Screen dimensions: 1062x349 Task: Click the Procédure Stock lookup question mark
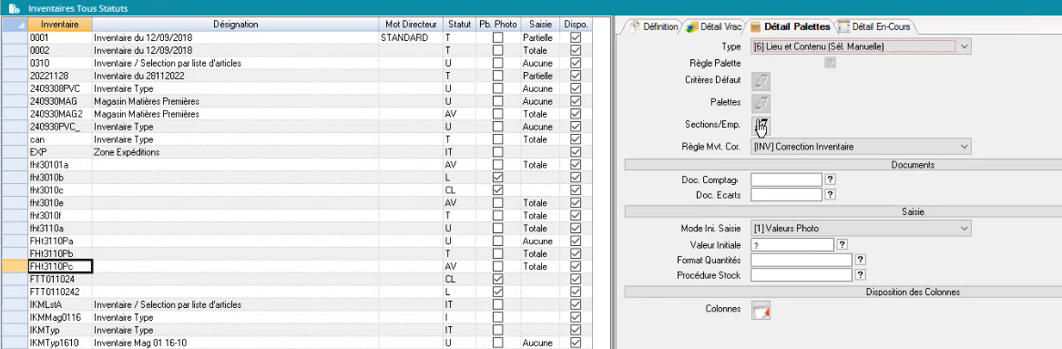tap(860, 275)
